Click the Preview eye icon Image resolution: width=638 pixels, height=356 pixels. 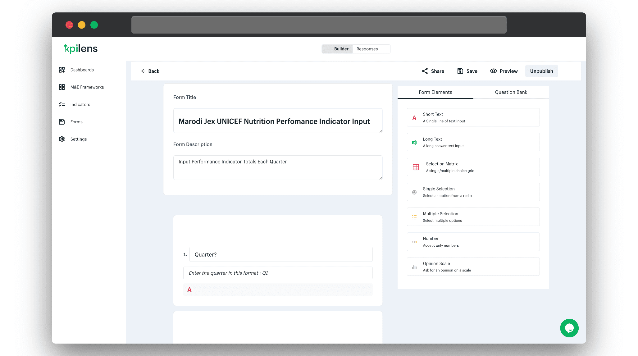coord(493,71)
